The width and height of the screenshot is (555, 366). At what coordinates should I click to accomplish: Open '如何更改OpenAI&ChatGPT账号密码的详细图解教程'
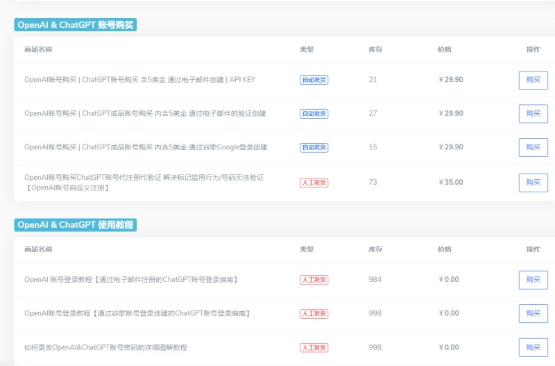pos(105,347)
